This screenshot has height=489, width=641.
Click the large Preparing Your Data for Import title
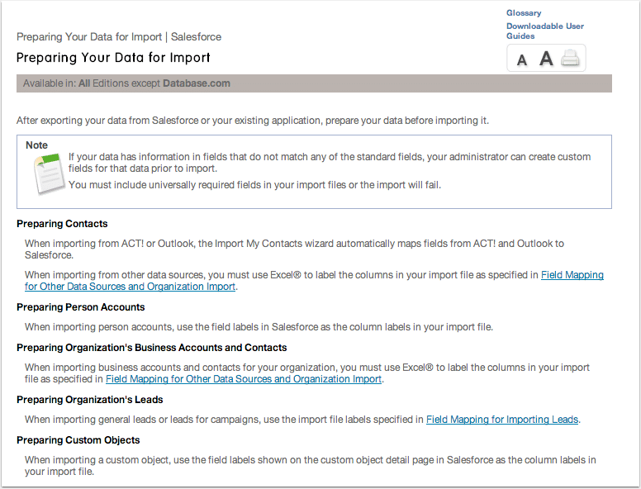click(x=113, y=58)
